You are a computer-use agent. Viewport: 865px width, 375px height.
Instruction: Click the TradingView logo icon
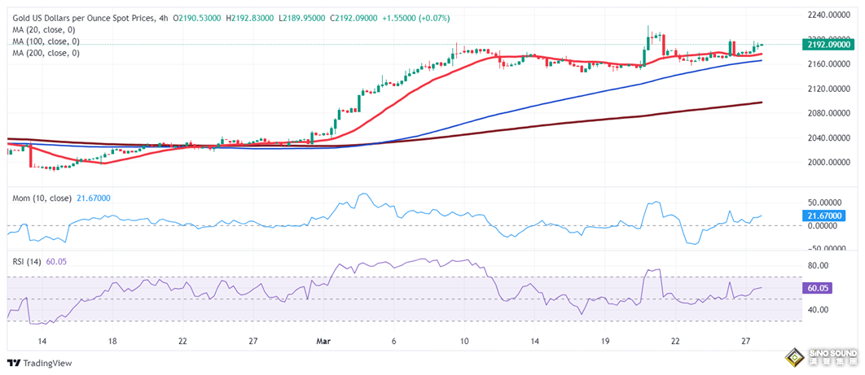coord(14,364)
